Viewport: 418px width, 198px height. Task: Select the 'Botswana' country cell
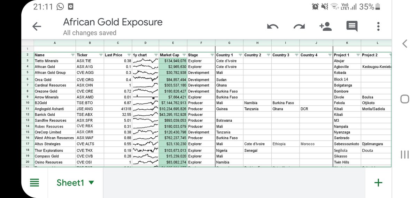229,121
